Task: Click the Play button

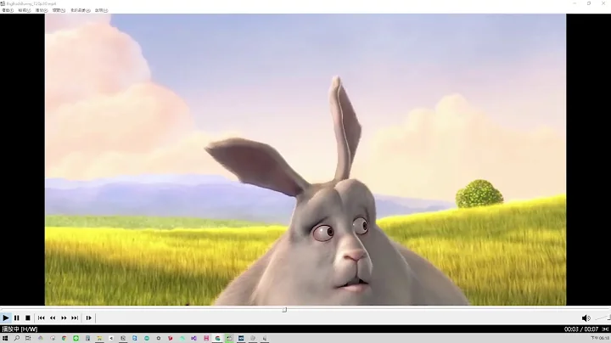Action: click(x=5, y=318)
